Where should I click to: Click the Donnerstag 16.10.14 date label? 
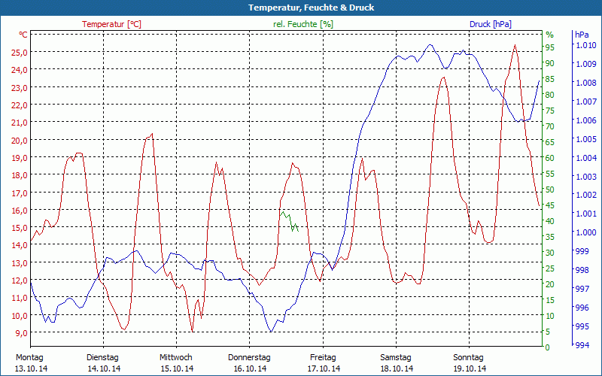click(x=249, y=362)
